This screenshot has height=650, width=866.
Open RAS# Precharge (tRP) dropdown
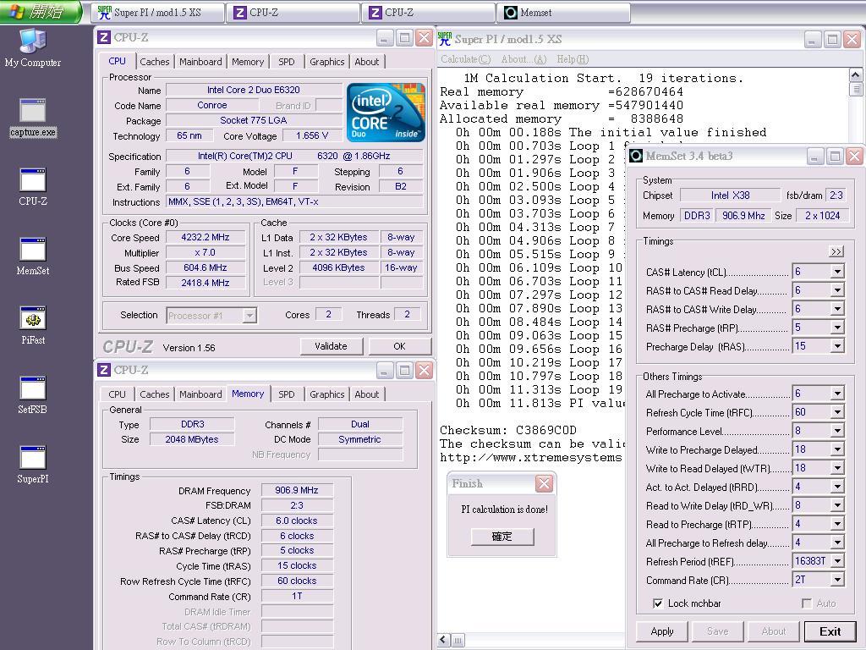[x=838, y=328]
